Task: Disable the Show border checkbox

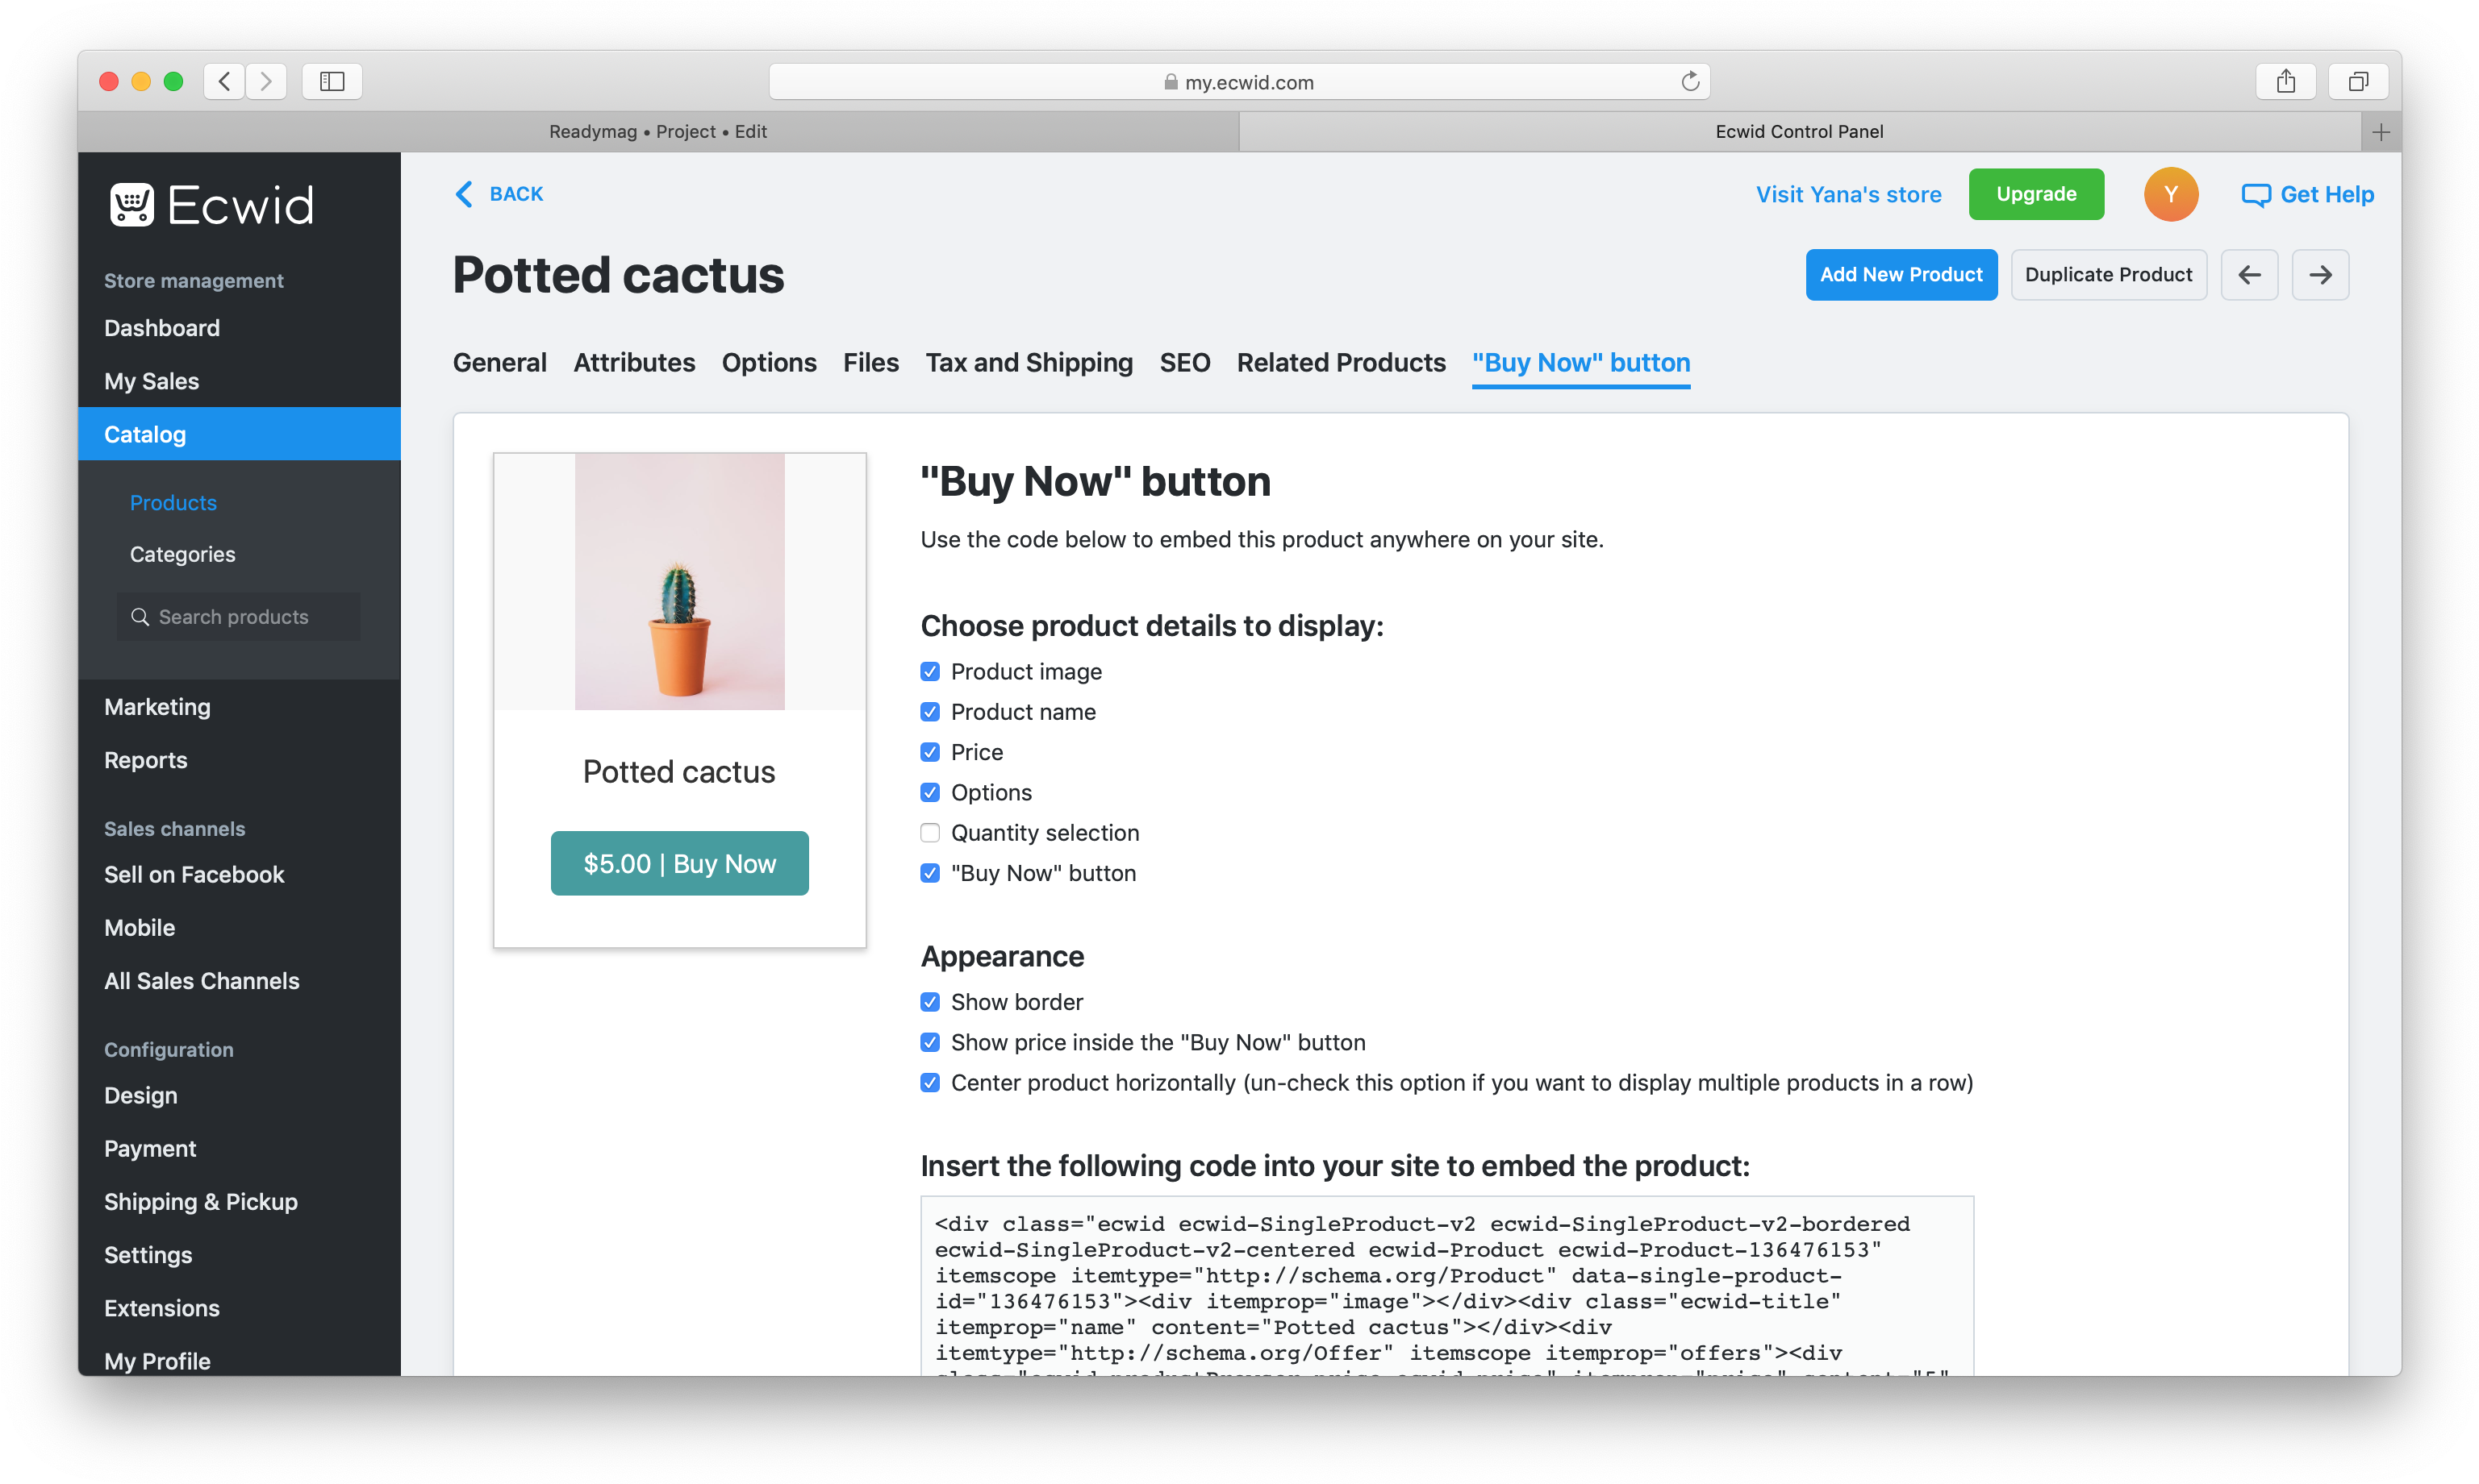Action: tap(930, 1002)
